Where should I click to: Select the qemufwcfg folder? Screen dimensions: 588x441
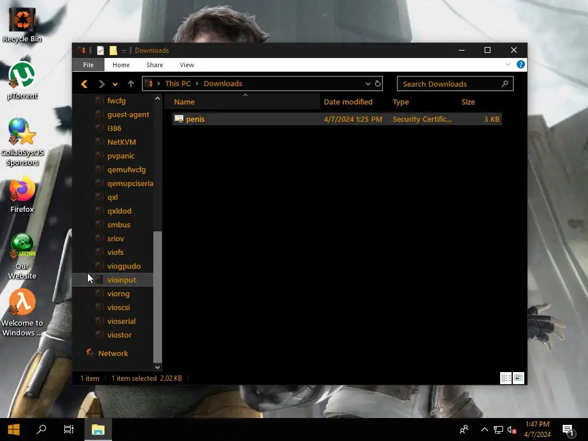click(126, 170)
